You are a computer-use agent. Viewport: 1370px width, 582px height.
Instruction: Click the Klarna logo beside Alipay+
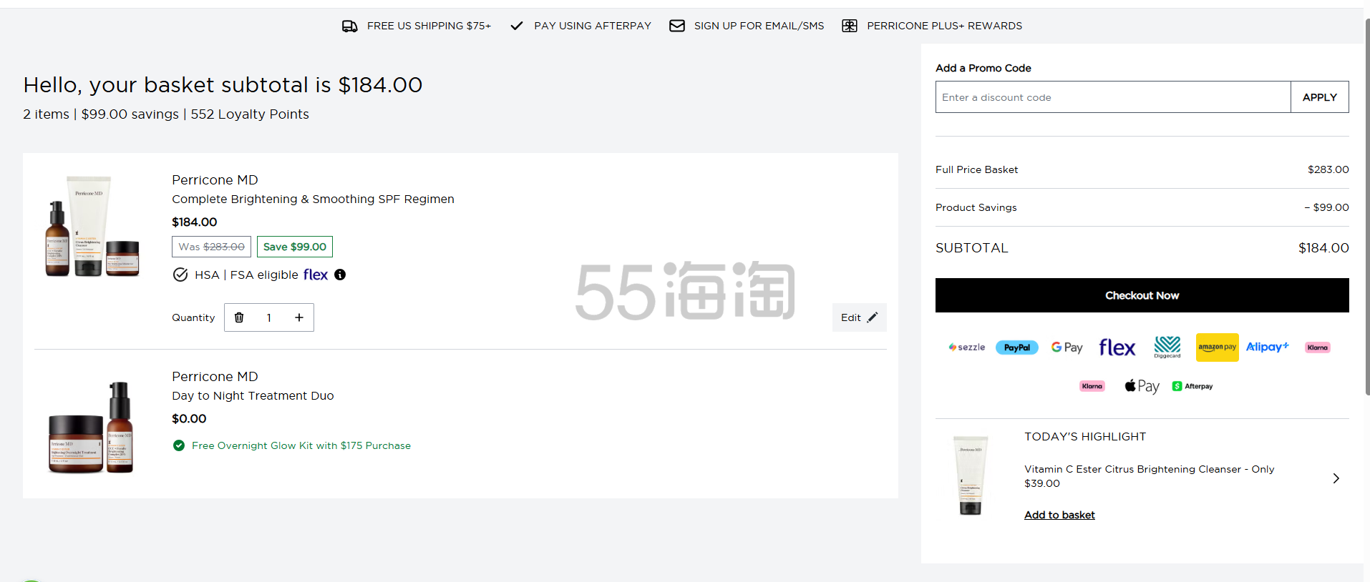point(1318,347)
